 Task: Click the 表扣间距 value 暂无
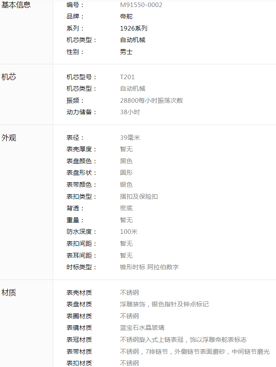(126, 244)
